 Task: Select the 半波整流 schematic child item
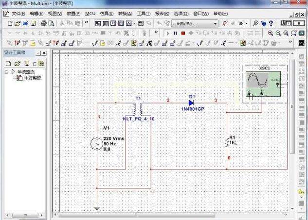[x=32, y=78]
